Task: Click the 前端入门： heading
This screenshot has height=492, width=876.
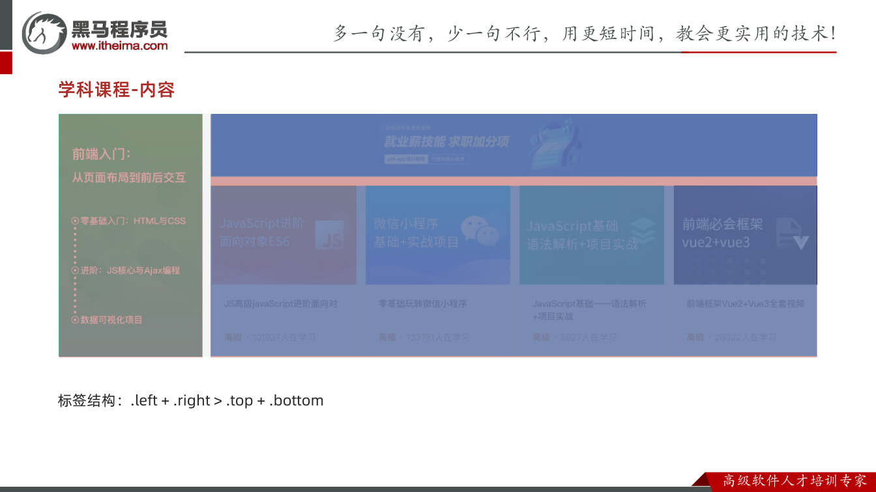Action: (102, 154)
